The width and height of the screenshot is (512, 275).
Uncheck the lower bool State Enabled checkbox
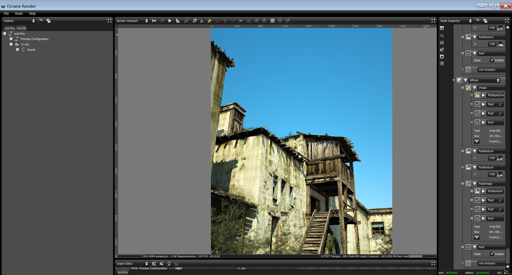coord(492,254)
